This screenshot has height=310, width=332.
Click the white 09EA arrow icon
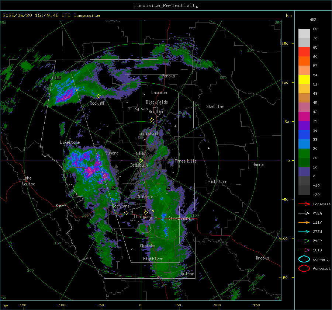tap(304, 213)
